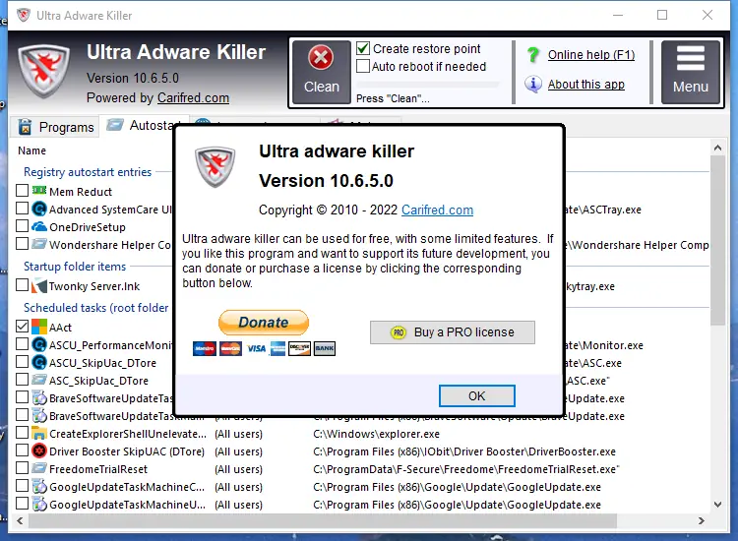
Task: Click the PRO badge icon
Action: (399, 332)
